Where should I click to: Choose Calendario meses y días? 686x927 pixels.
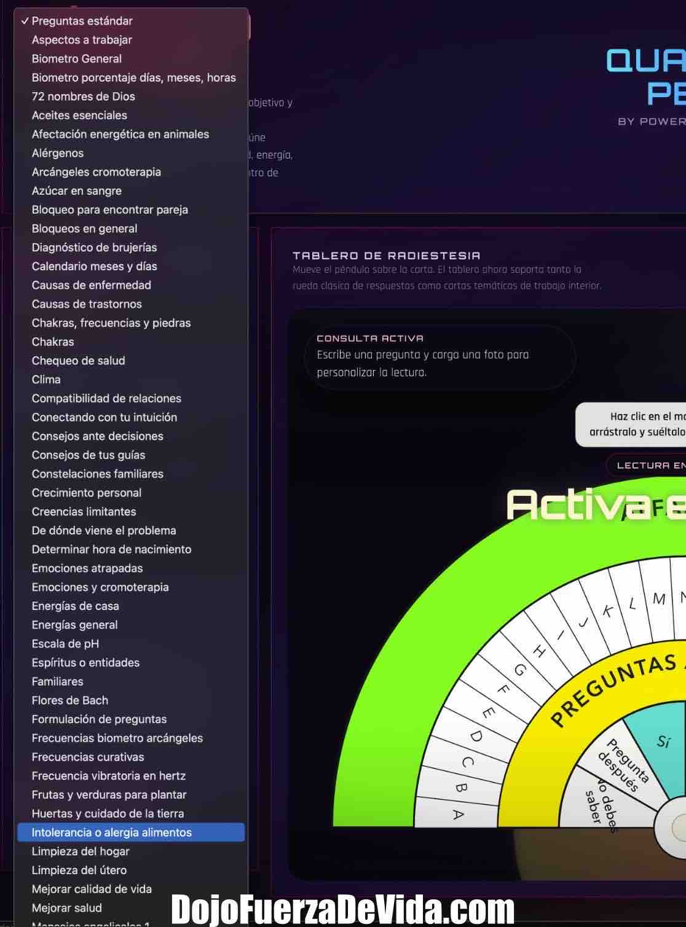pos(131,267)
